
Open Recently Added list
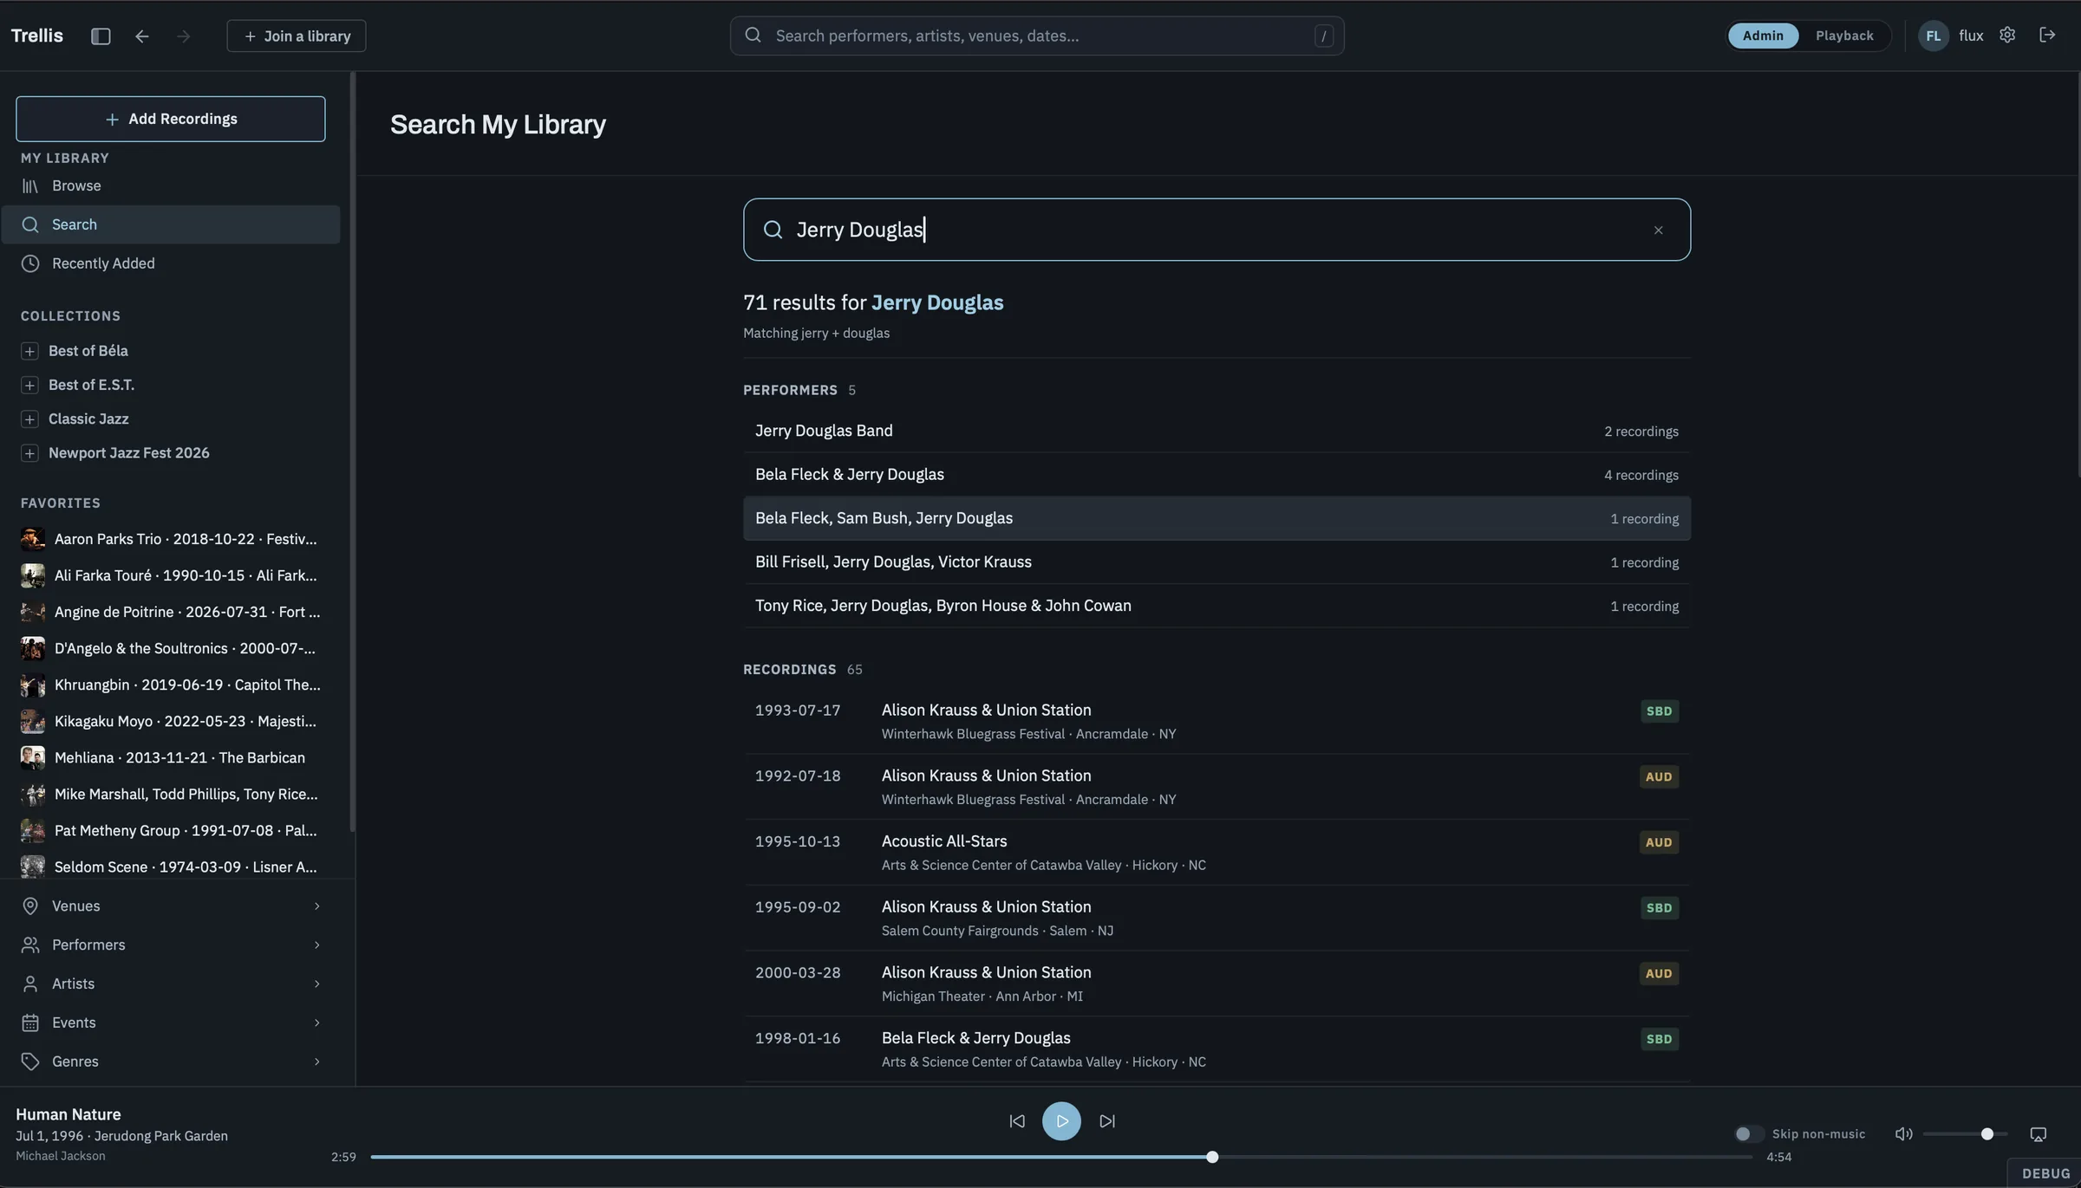pos(171,263)
